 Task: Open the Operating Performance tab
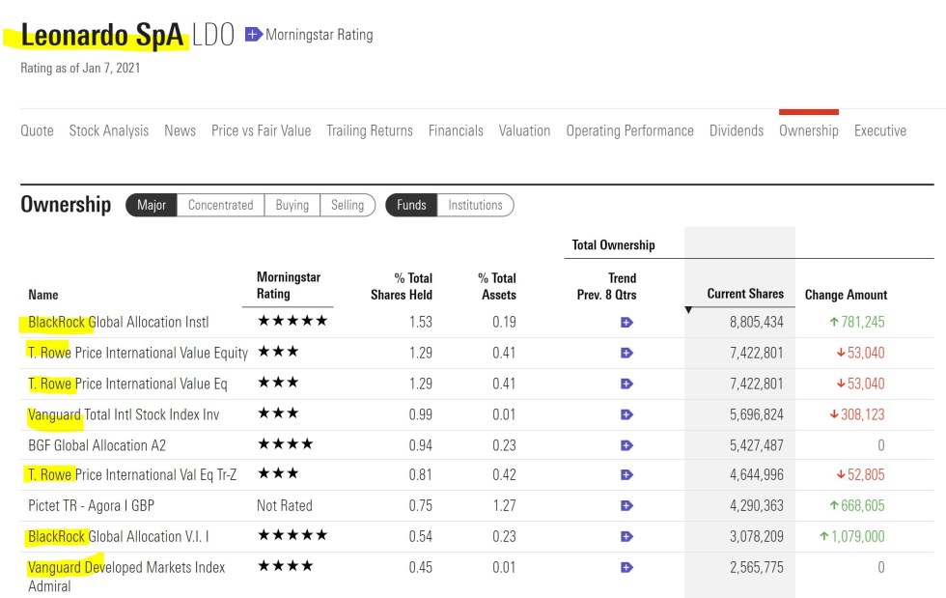click(x=629, y=130)
